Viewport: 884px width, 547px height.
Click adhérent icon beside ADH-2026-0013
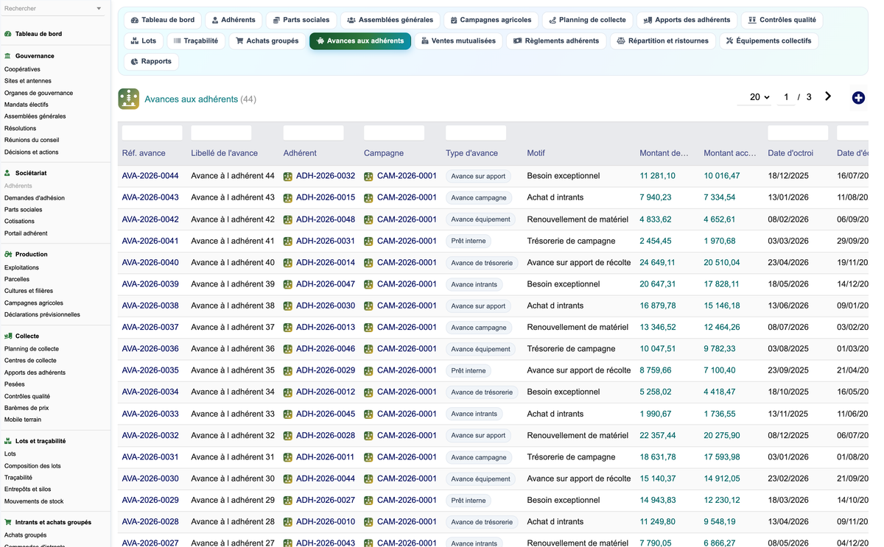[x=288, y=328]
